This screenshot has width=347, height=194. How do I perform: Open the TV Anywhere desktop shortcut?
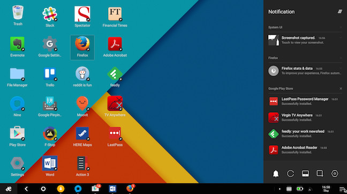[x=115, y=103]
